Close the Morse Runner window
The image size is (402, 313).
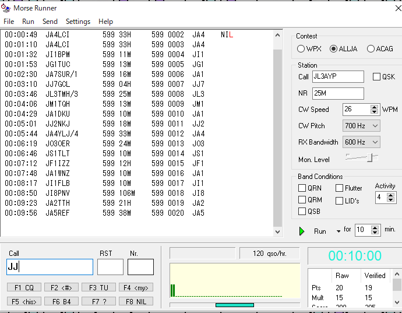(x=398, y=8)
